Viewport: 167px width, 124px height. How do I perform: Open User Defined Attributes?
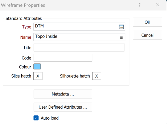pyautogui.click(x=63, y=107)
